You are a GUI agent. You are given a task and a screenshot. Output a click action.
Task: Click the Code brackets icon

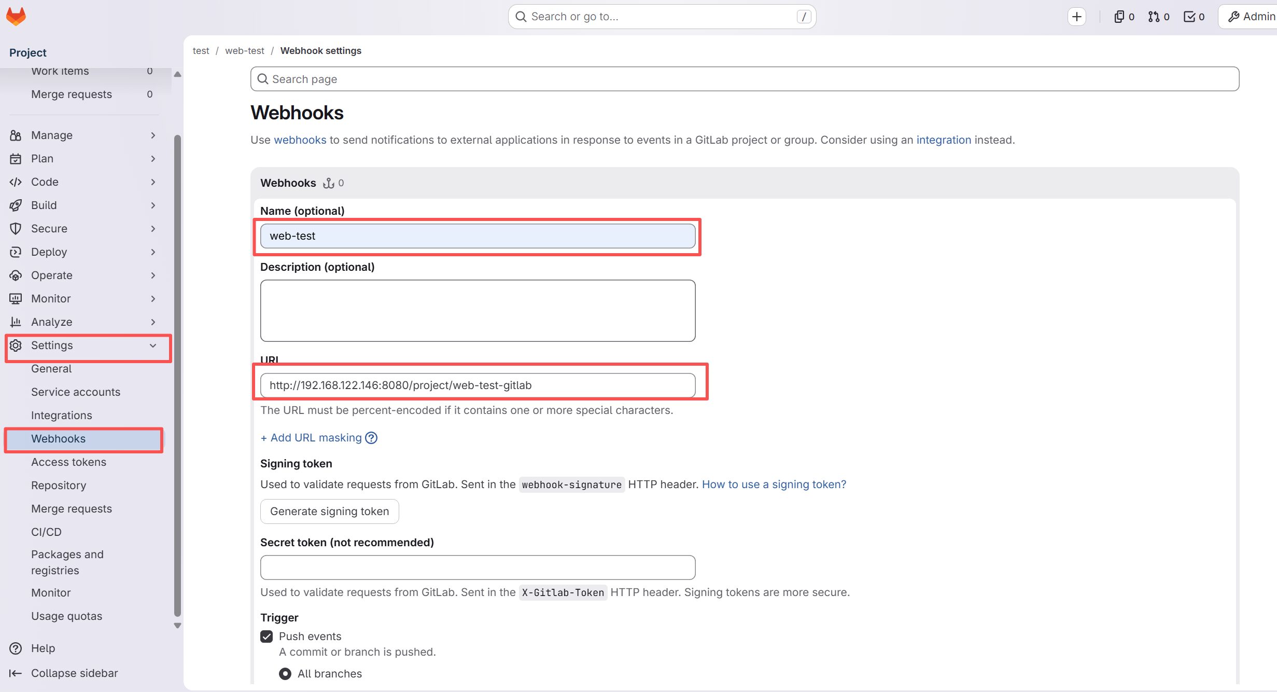click(x=16, y=182)
